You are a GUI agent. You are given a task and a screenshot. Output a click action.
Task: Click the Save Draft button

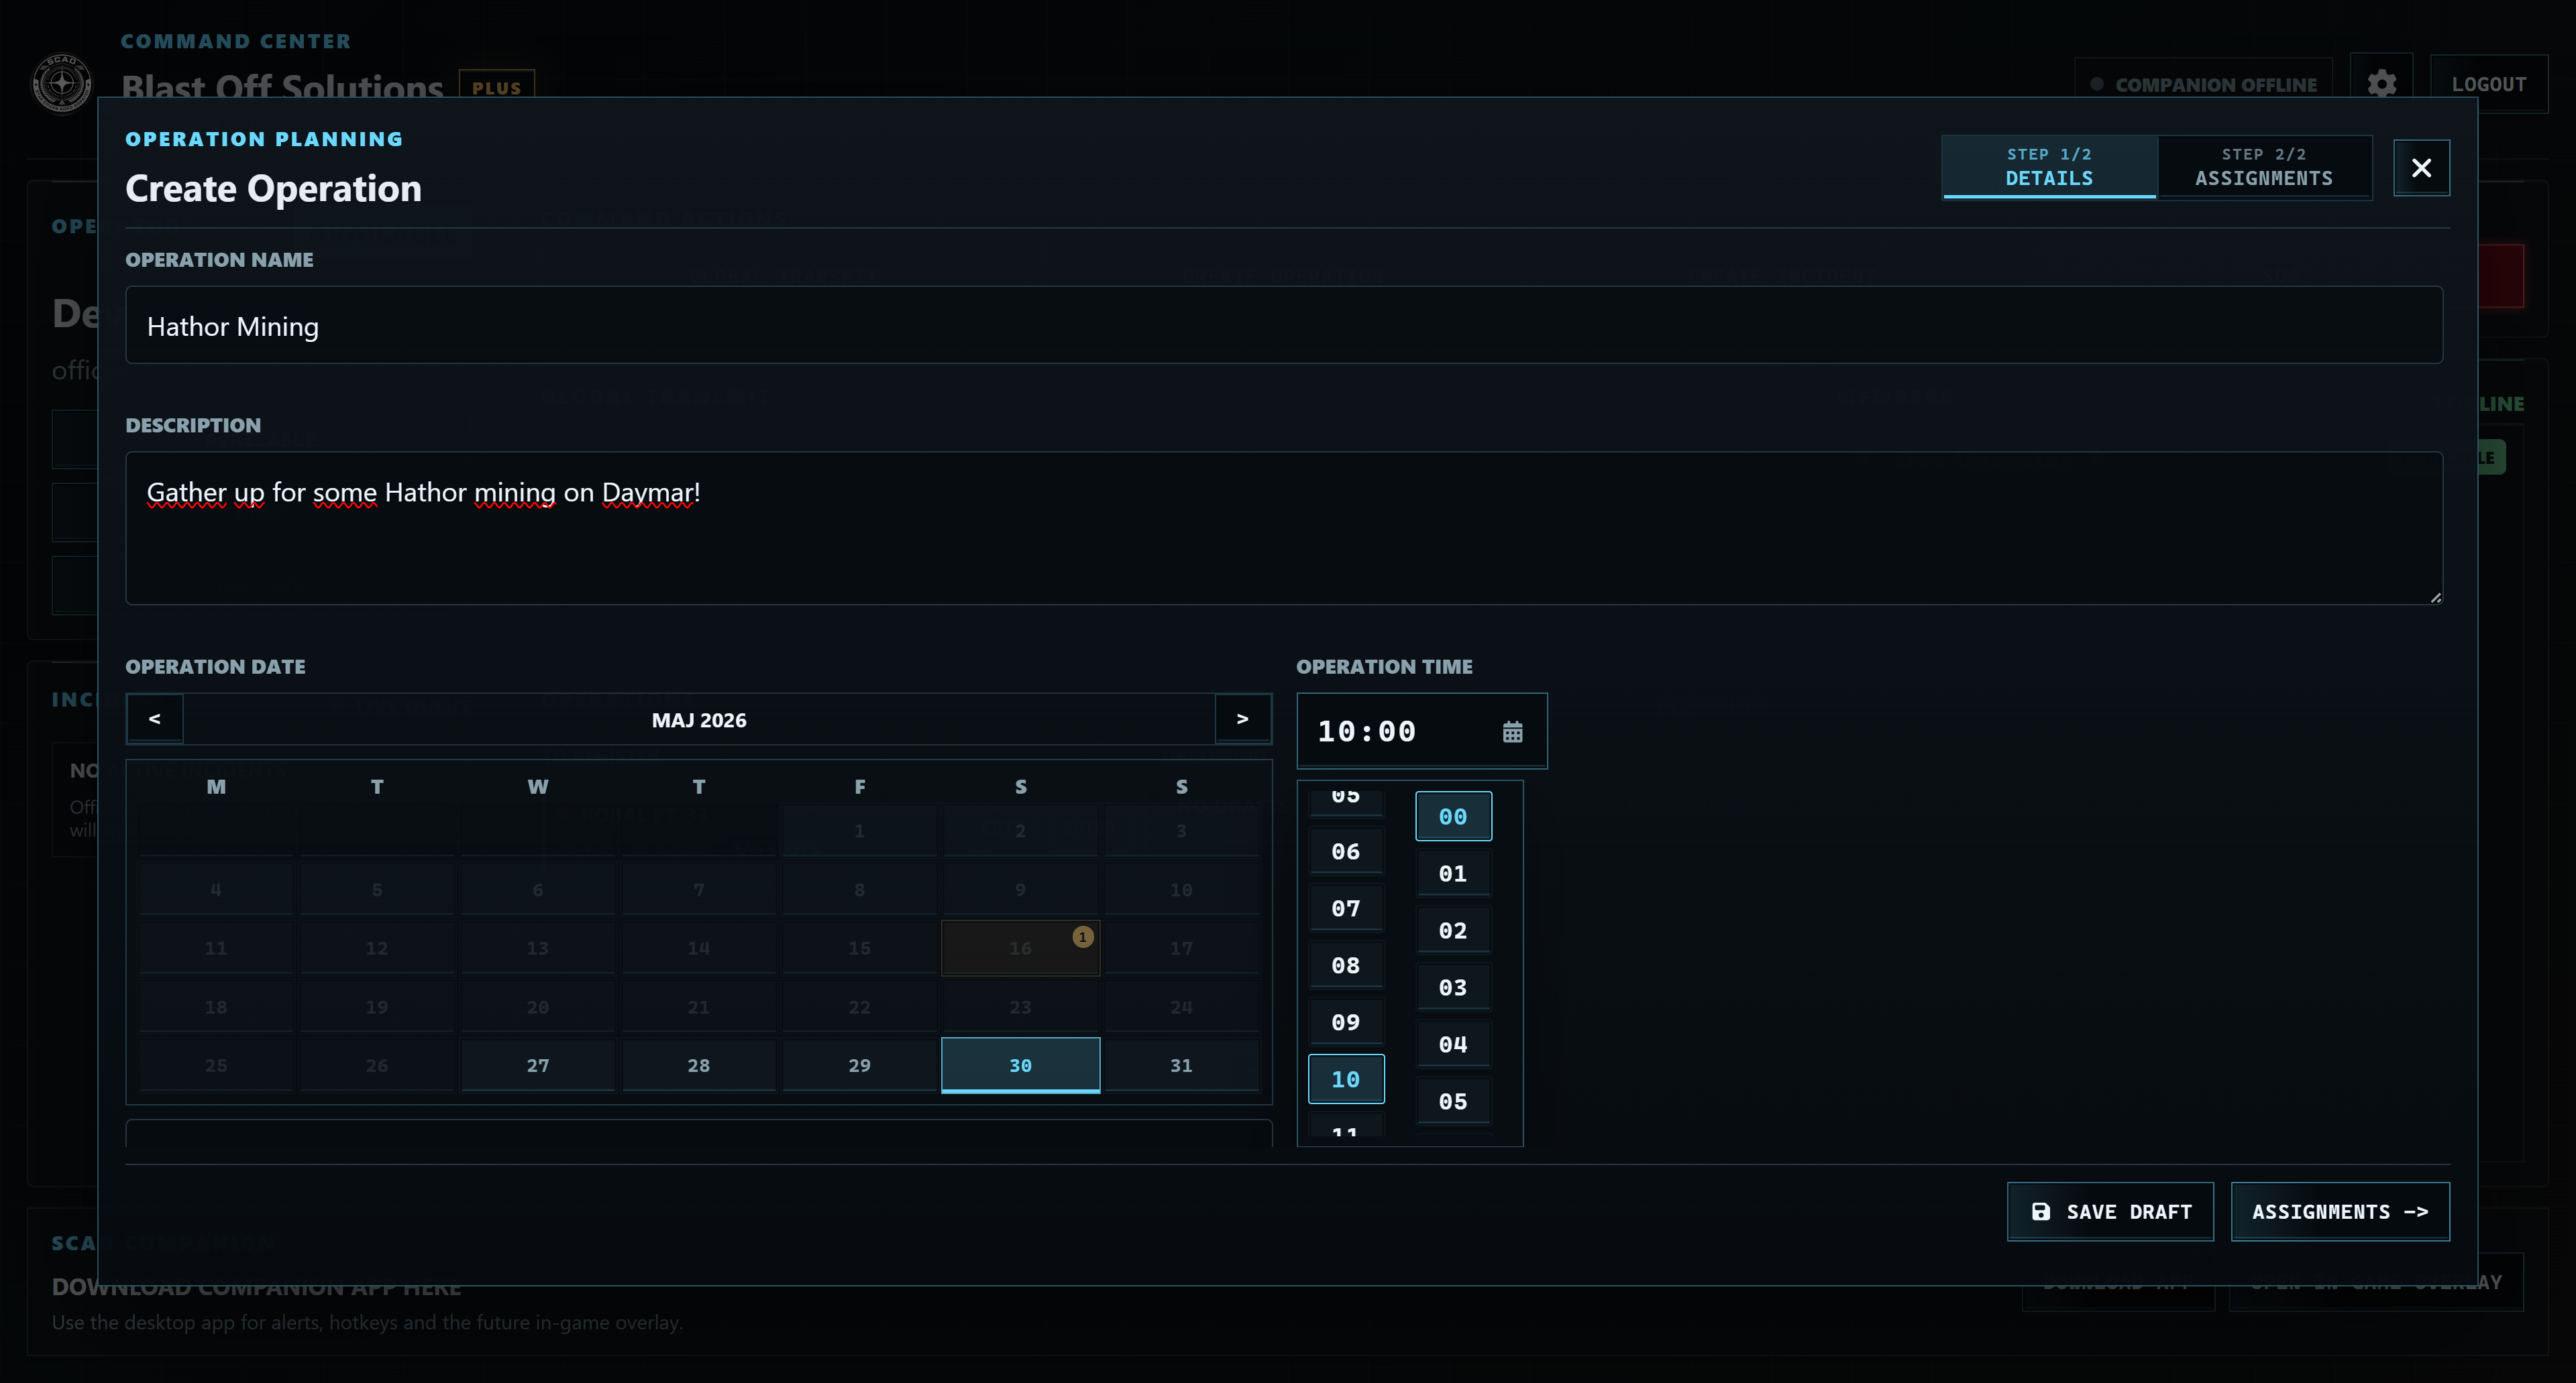2110,1211
